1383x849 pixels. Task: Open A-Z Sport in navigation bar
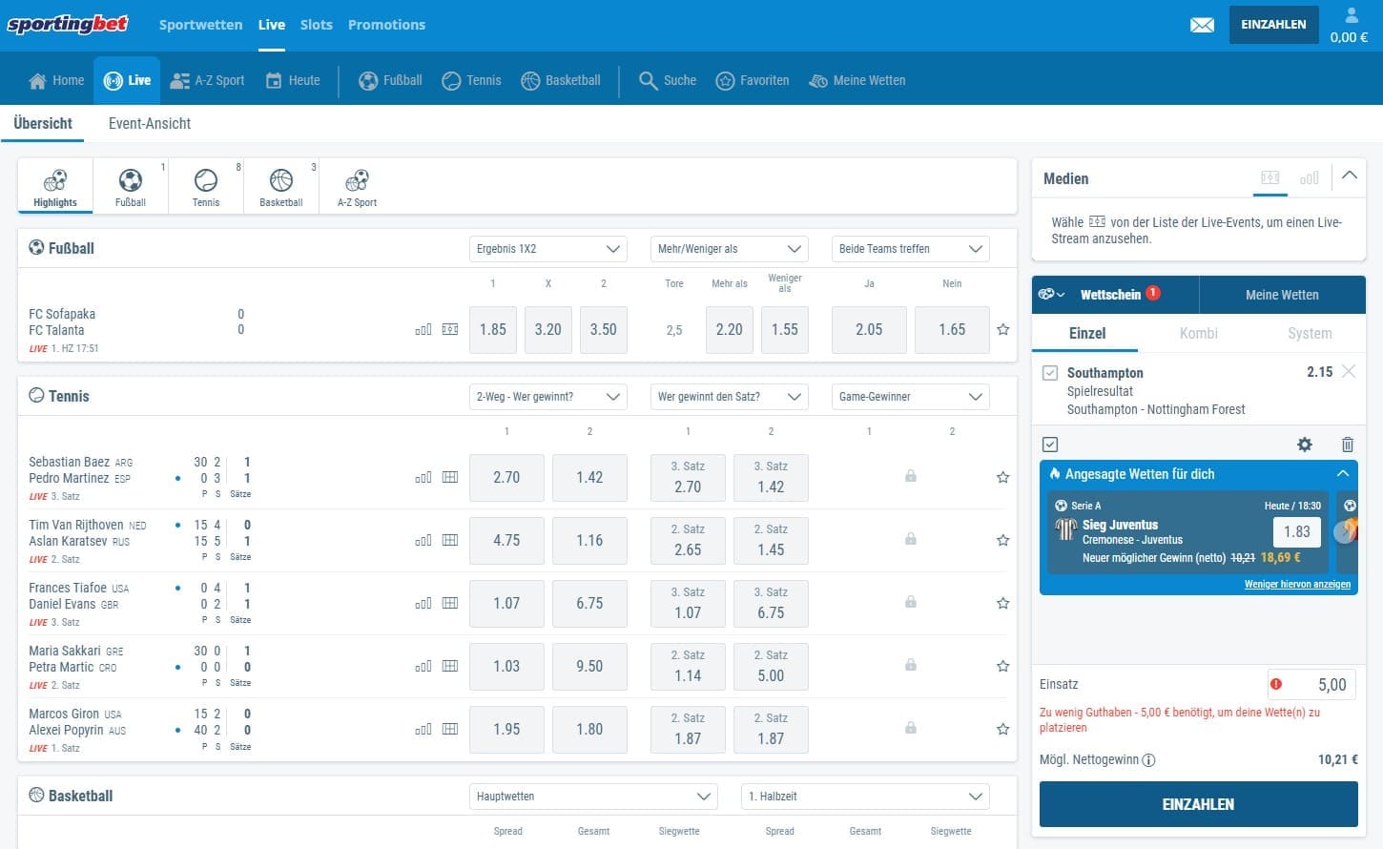click(207, 80)
